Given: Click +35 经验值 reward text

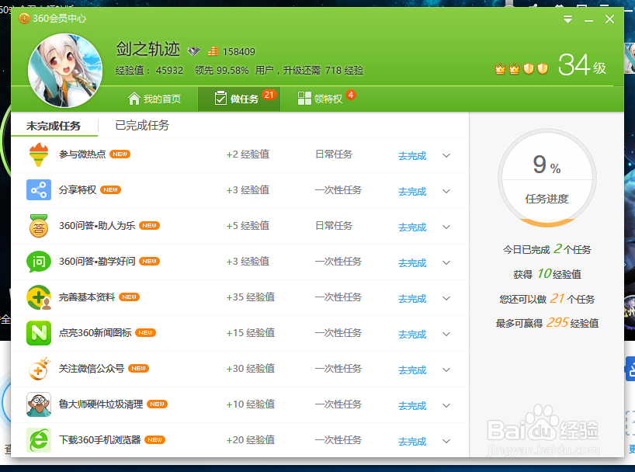Looking at the screenshot, I should [x=250, y=297].
